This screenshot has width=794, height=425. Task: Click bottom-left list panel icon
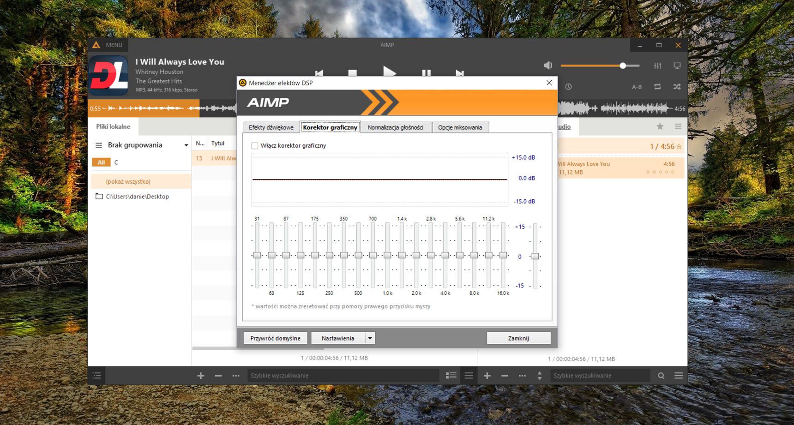[x=96, y=376]
